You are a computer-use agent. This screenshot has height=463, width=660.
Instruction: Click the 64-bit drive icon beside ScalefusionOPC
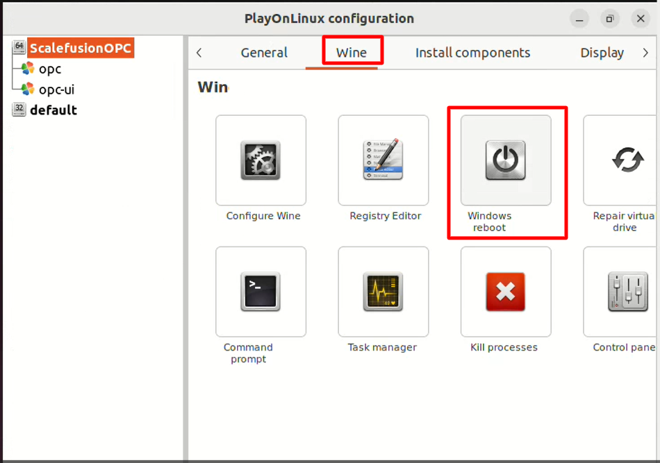click(19, 47)
